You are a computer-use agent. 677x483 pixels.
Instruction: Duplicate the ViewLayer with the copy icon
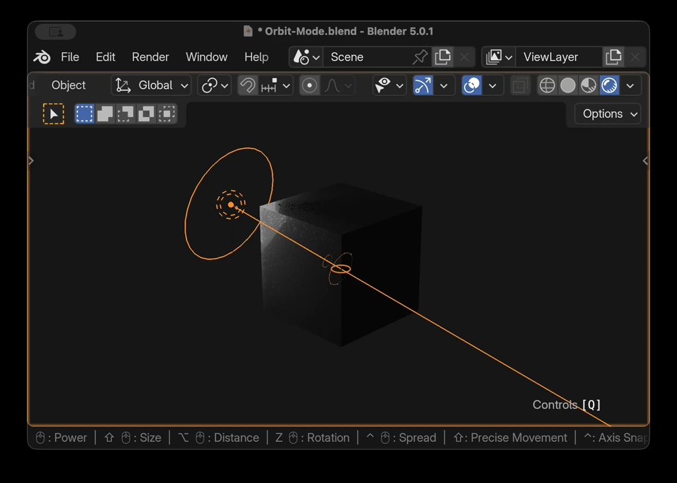[614, 57]
